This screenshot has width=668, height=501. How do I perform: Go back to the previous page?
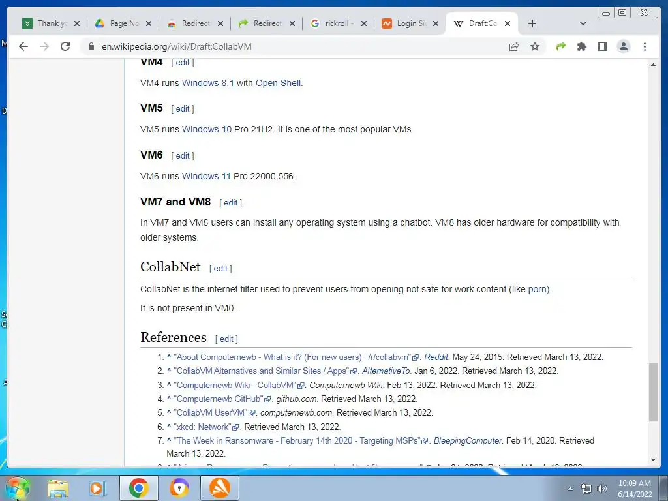coord(23,46)
